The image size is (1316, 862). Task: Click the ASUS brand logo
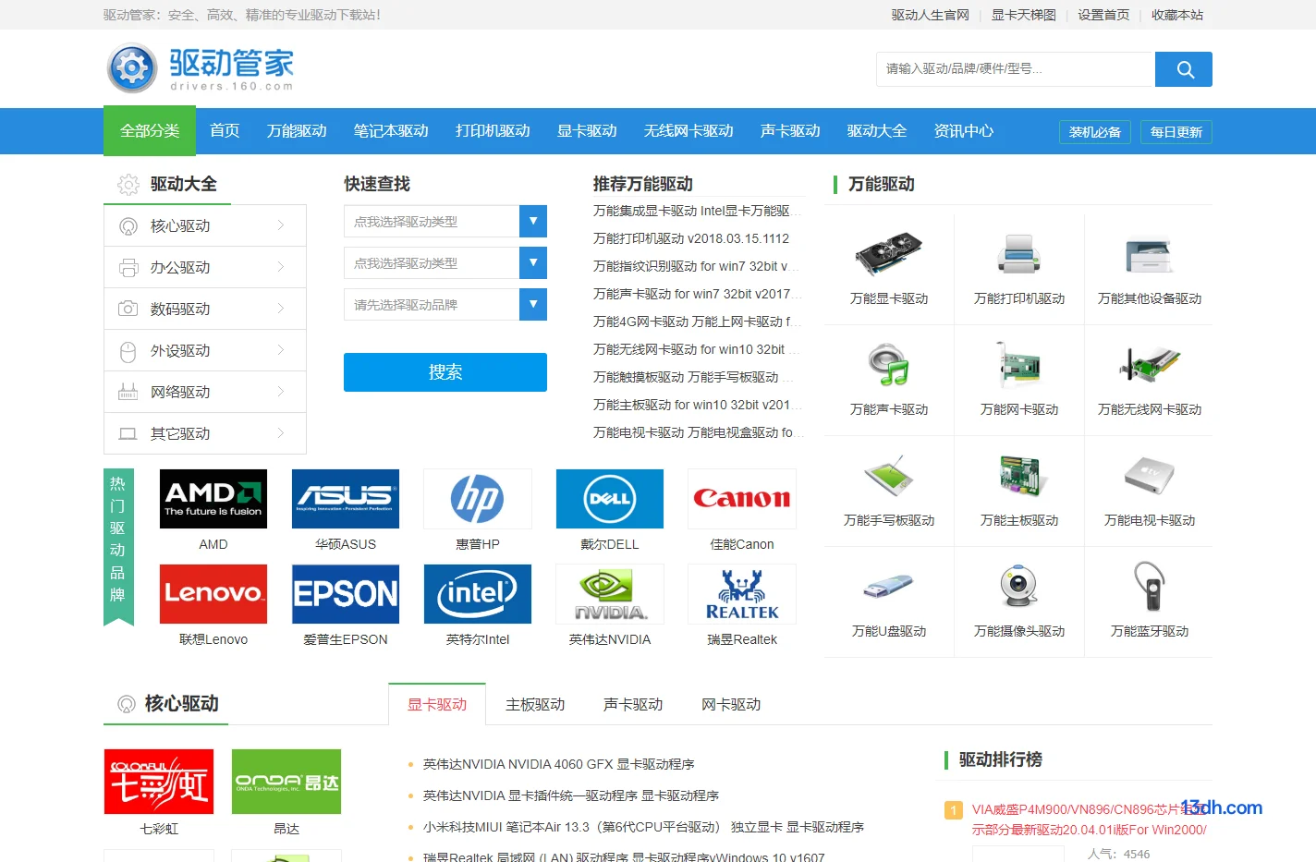pyautogui.click(x=346, y=499)
